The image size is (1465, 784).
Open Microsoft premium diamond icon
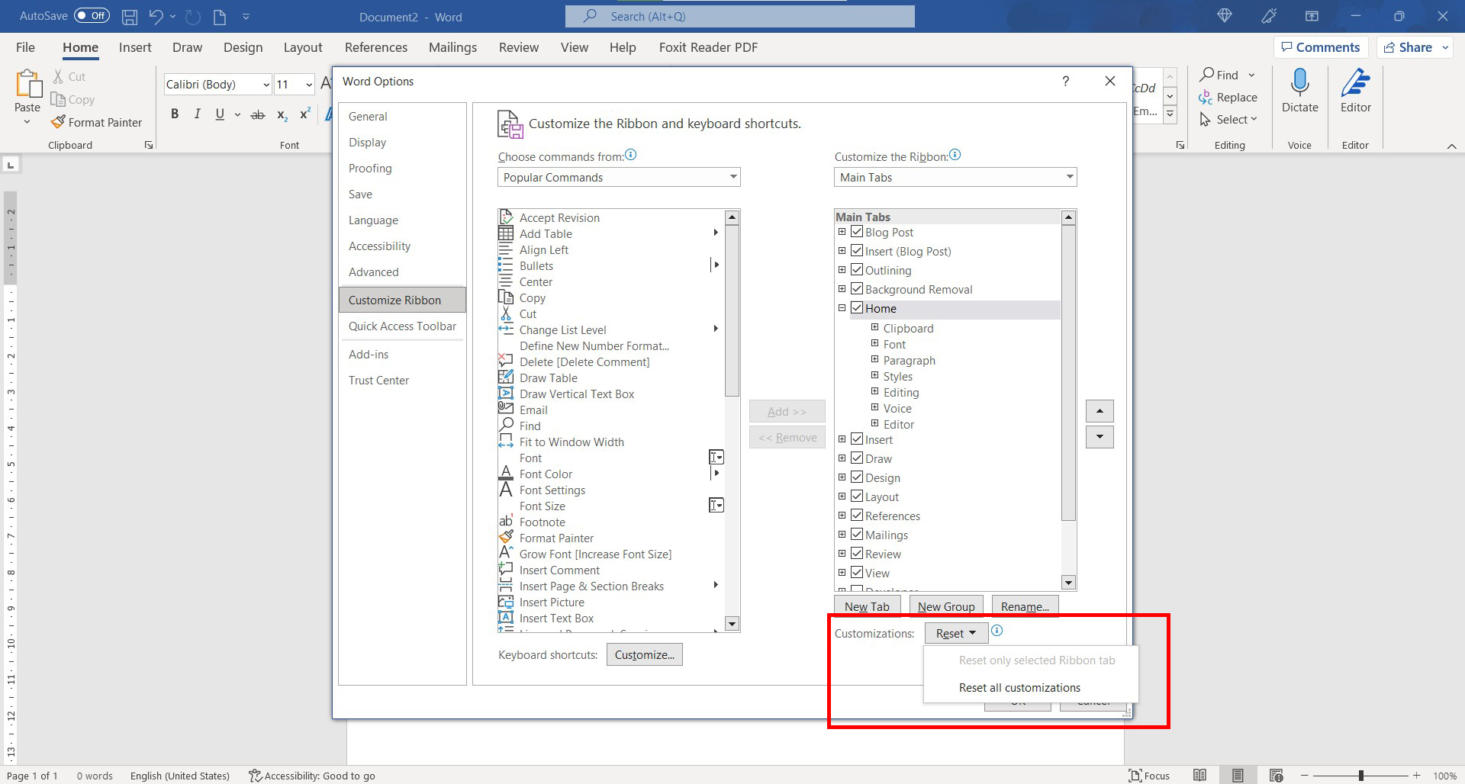tap(1225, 16)
